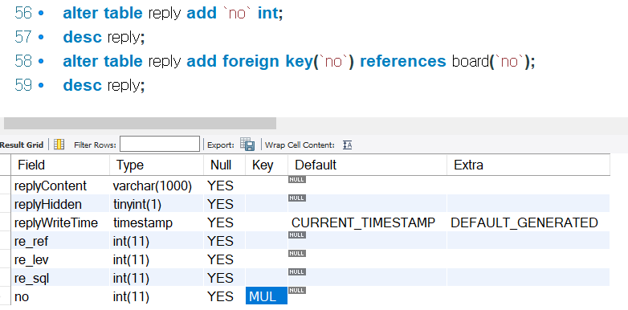Image resolution: width=628 pixels, height=310 pixels.
Task: Click the Extra column header
Action: point(528,165)
